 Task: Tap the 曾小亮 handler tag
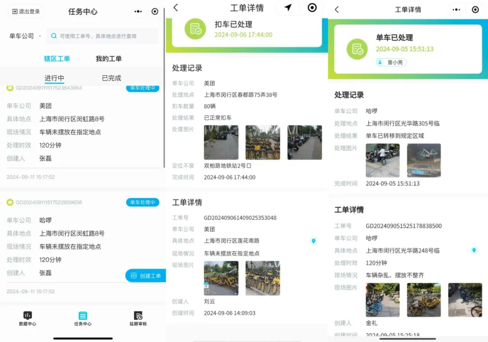(391, 62)
